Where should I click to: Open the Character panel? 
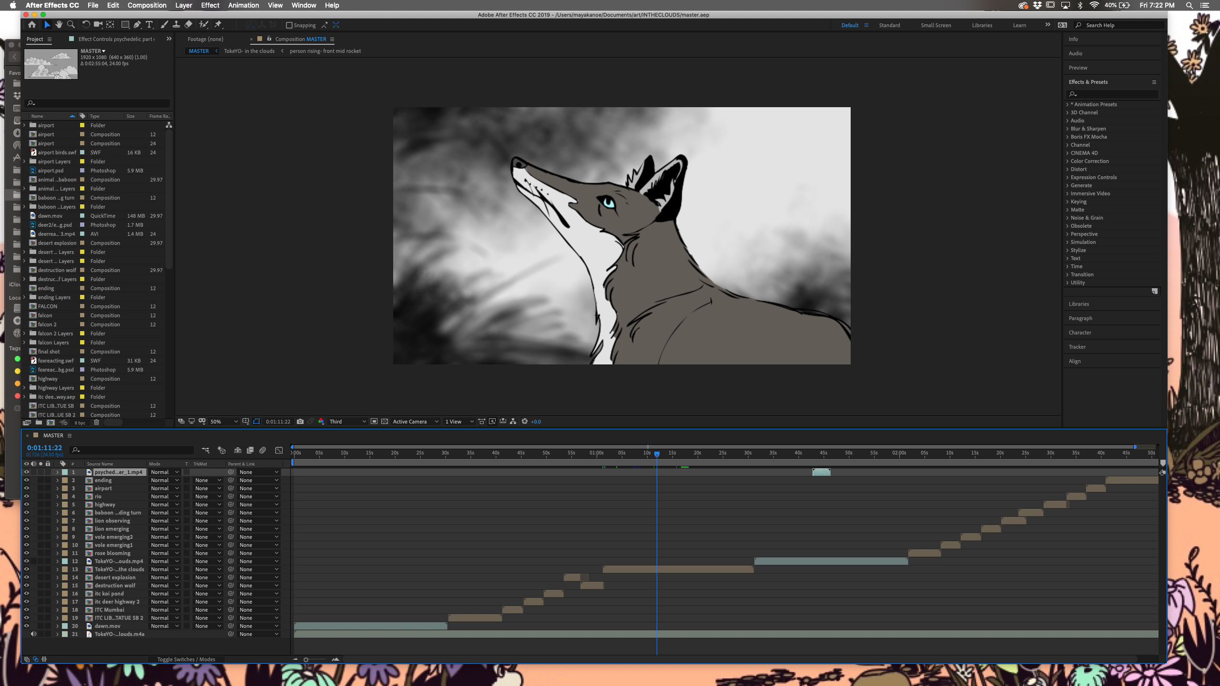[x=1079, y=333]
